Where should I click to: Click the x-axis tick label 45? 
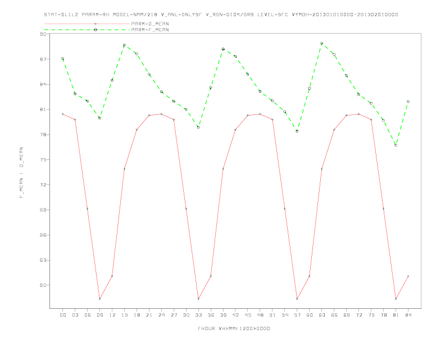tap(248, 315)
